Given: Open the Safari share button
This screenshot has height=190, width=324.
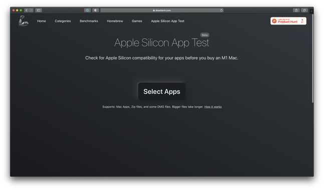Looking at the screenshot, I should click(296, 10).
